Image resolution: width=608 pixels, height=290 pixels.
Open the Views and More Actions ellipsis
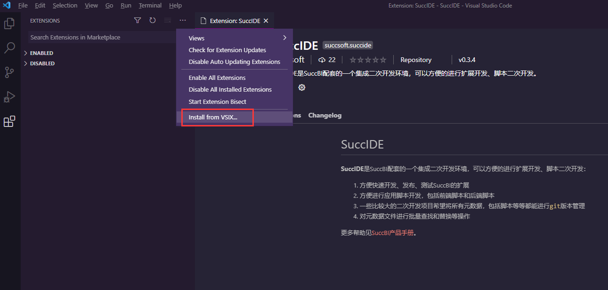point(183,20)
